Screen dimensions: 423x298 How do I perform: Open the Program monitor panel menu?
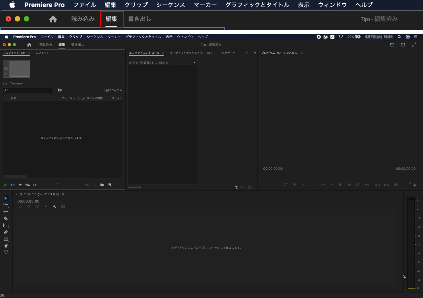pyautogui.click(x=302, y=53)
